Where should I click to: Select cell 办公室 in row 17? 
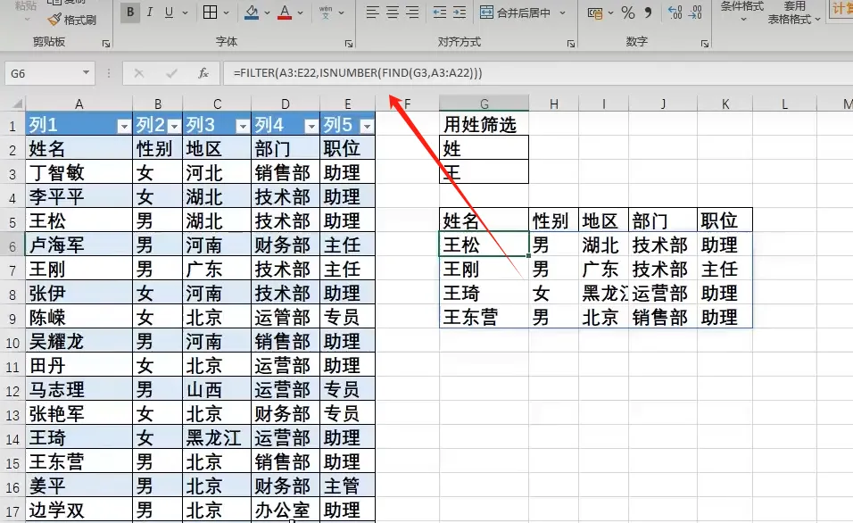pyautogui.click(x=286, y=510)
